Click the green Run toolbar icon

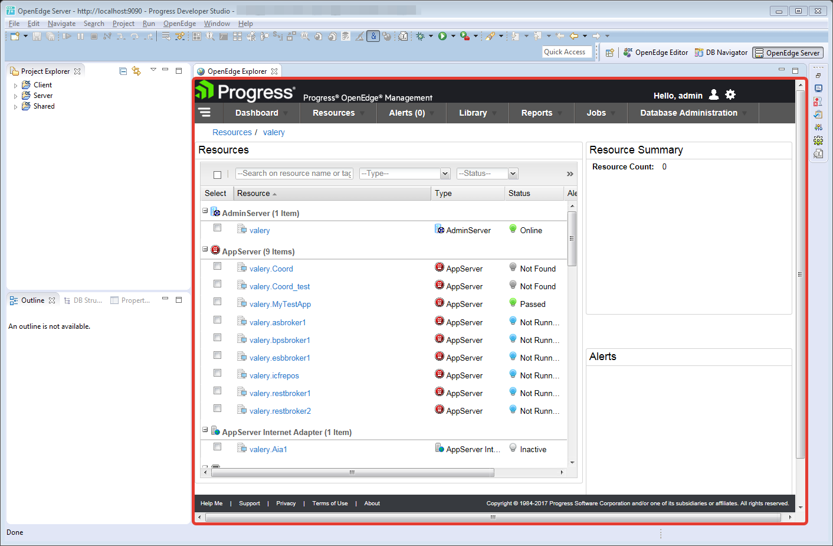pos(442,37)
